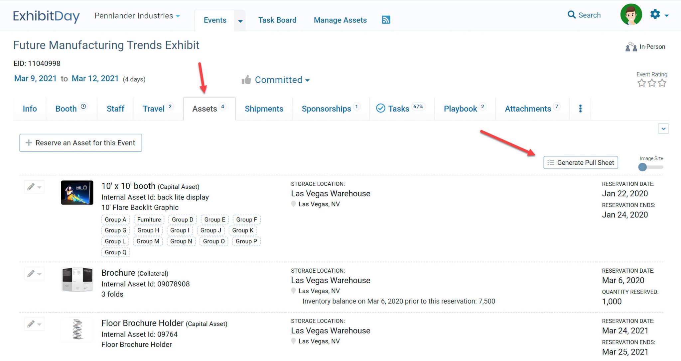Screen dimensions: 681x361
Task: Open the three-dot overflow tab menu
Action: (580, 108)
